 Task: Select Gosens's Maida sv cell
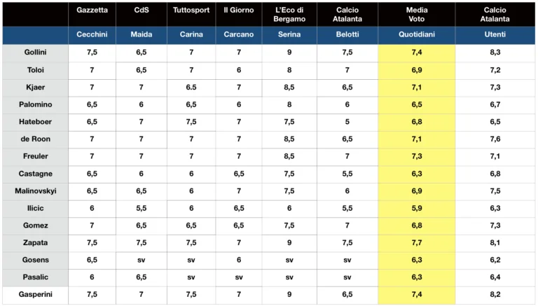click(x=142, y=260)
